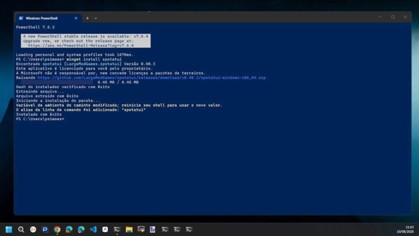Click the clock showing 21:03
The image size is (419, 236).
point(409,227)
